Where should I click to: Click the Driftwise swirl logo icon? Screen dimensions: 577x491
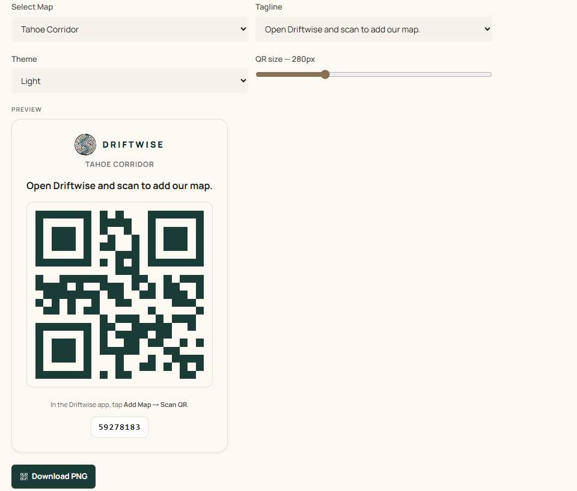point(85,145)
